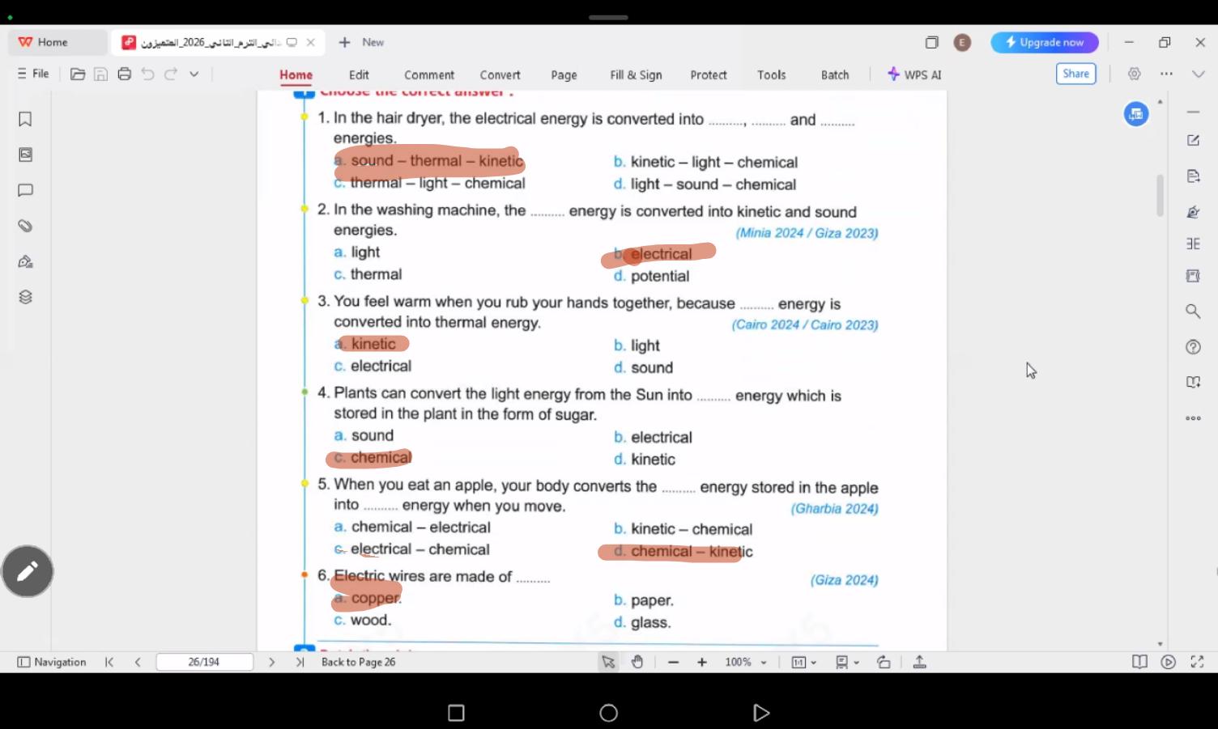Redo the last undone action
The height and width of the screenshot is (729, 1218).
[171, 74]
